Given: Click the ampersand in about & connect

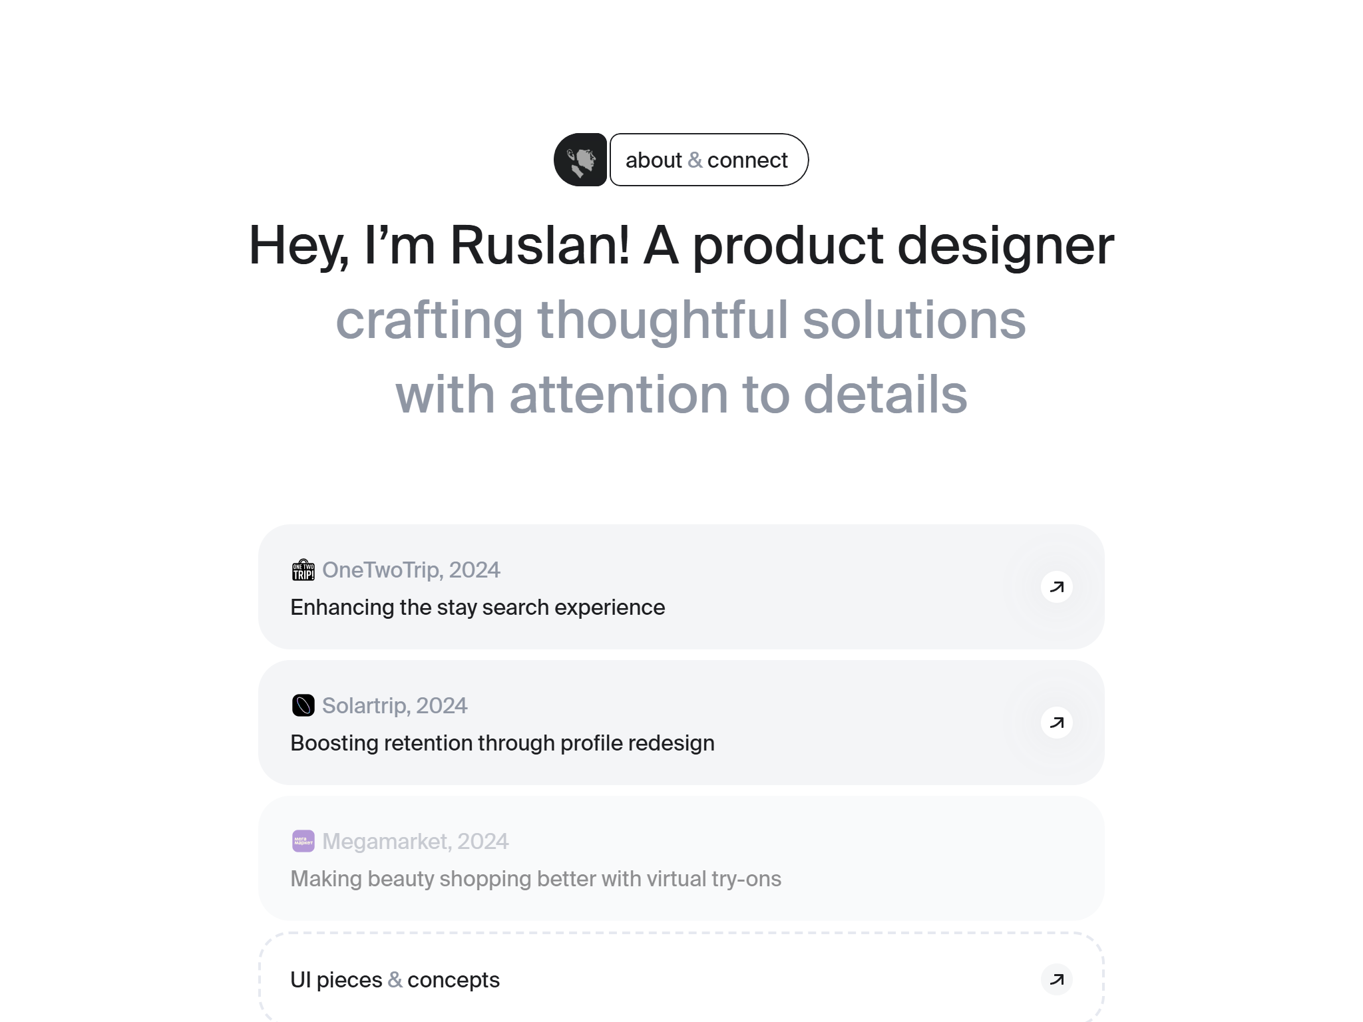Looking at the screenshot, I should (x=695, y=160).
